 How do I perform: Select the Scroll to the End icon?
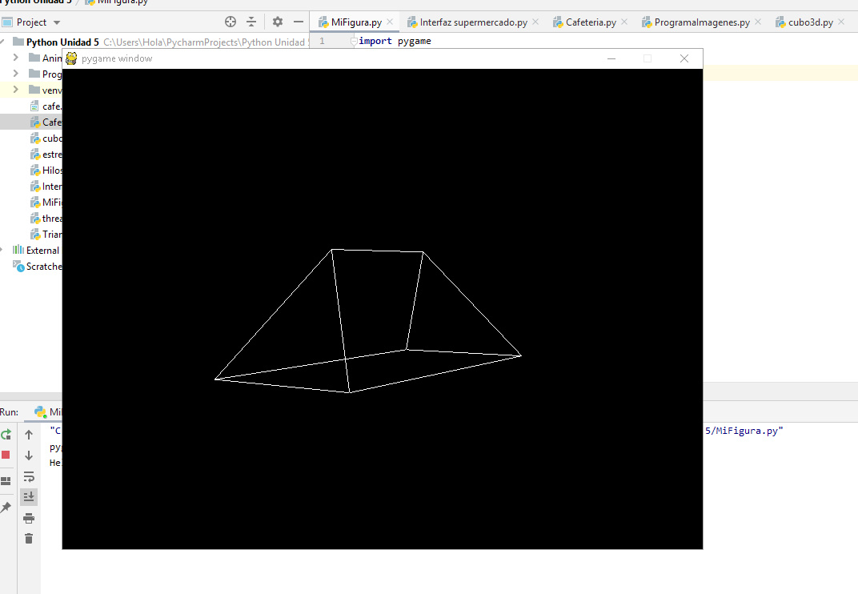pyautogui.click(x=29, y=496)
